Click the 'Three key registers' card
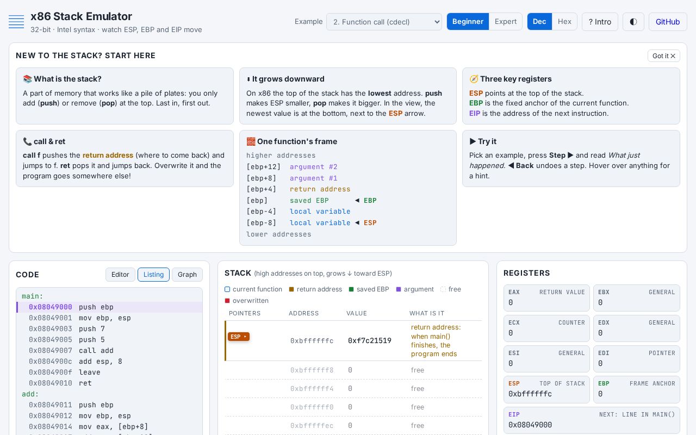 click(571, 96)
